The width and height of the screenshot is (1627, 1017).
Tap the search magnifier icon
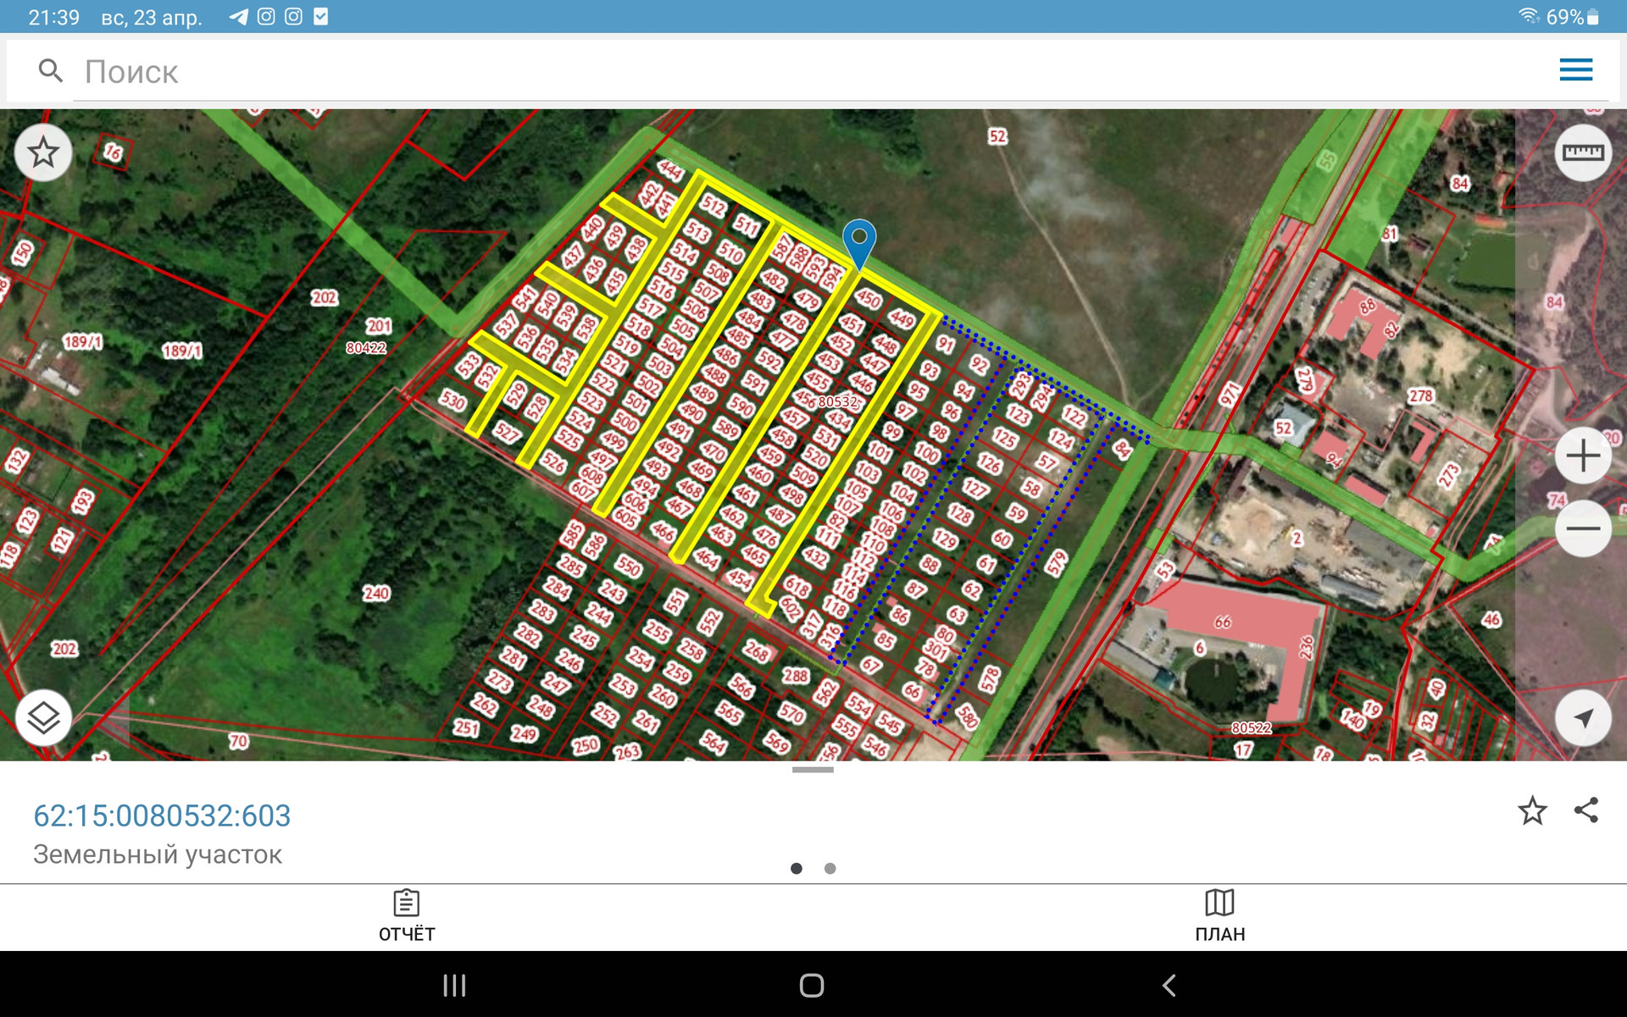click(x=51, y=71)
